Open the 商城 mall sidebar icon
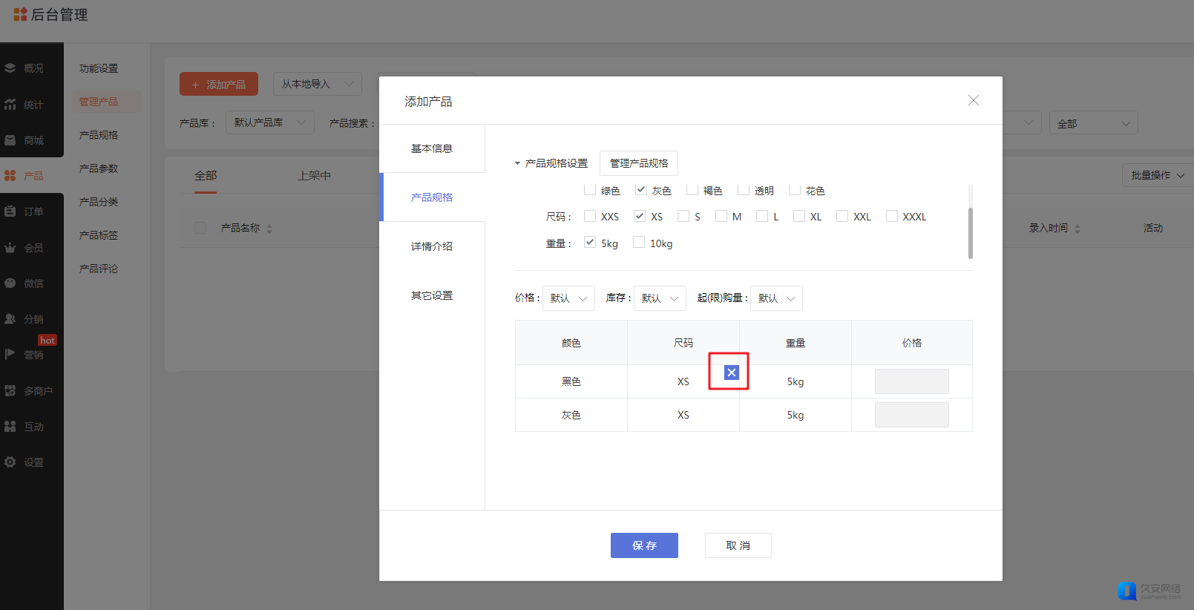 (10, 140)
